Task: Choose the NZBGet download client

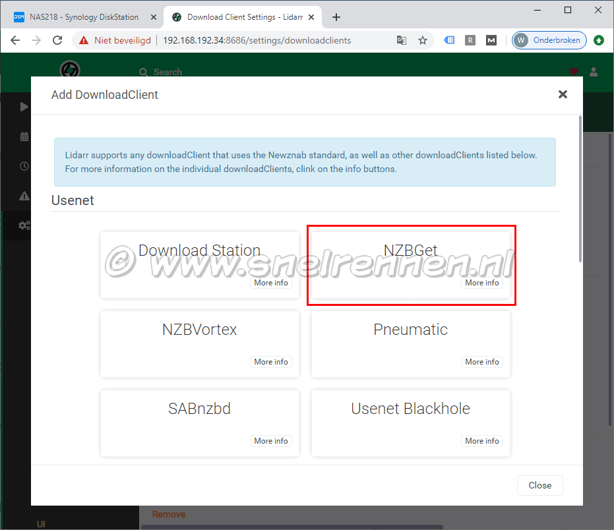Action: point(411,265)
